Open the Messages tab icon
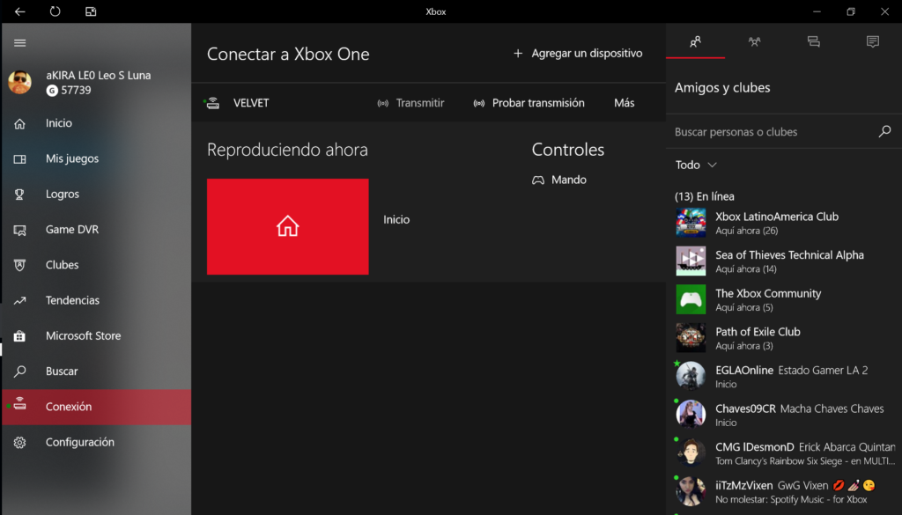The image size is (902, 515). [813, 41]
